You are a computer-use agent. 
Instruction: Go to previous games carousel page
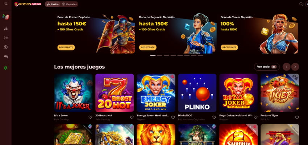pos(286,67)
